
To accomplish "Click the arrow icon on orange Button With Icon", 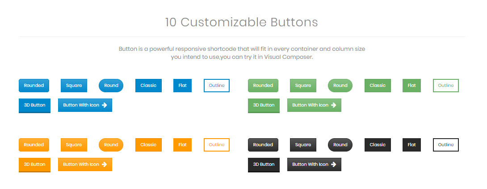I will coord(105,164).
